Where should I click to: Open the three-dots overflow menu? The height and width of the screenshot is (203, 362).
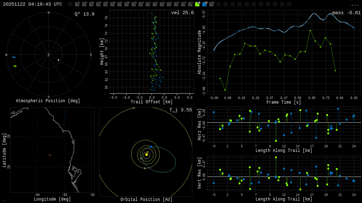[355, 5]
